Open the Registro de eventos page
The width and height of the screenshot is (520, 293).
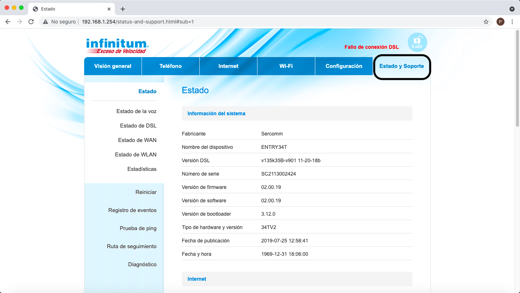pos(133,210)
